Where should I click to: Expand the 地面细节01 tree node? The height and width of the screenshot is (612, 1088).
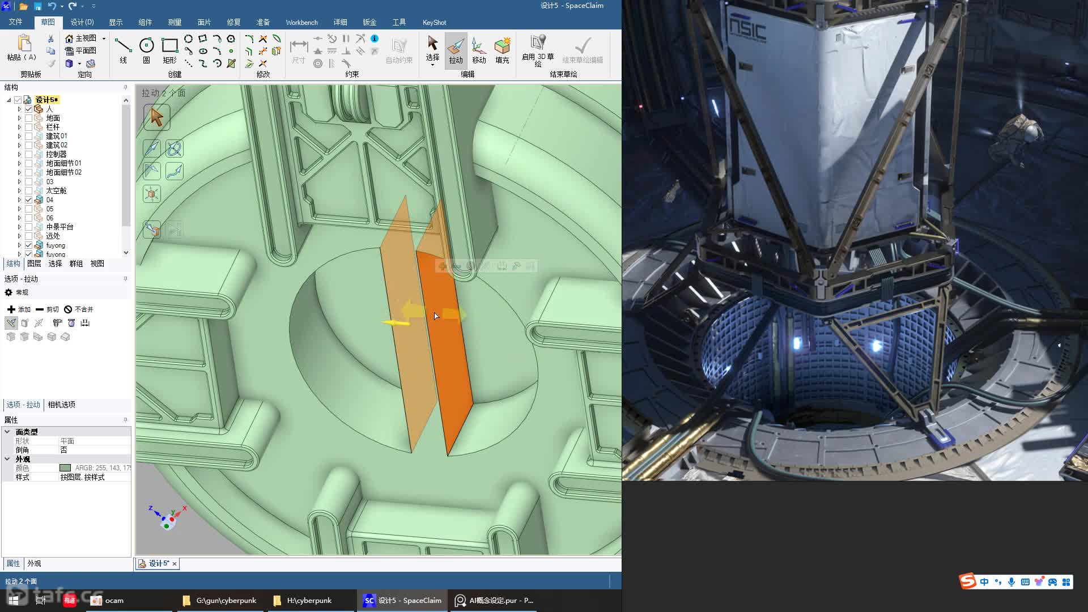tap(19, 163)
